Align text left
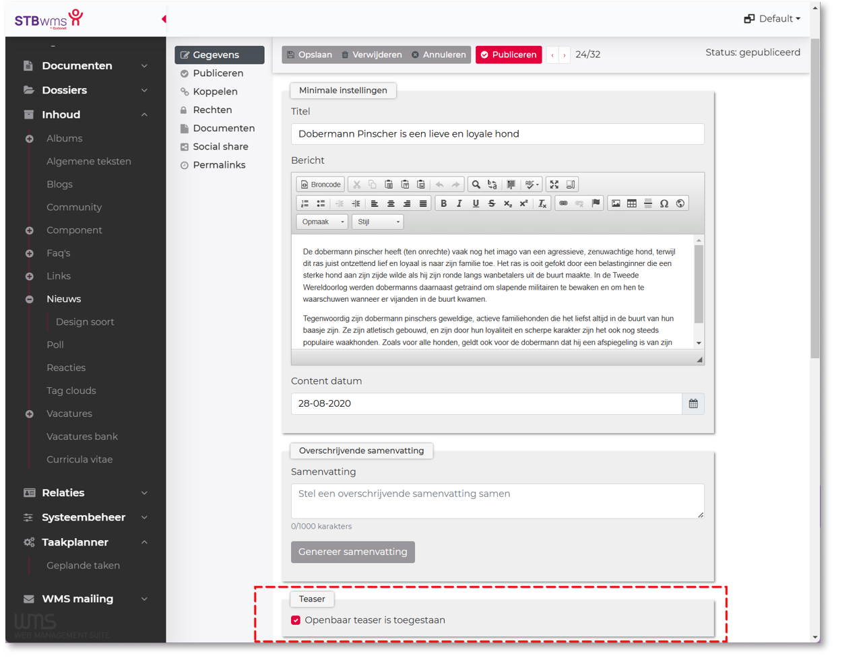The height and width of the screenshot is (664, 863). coord(375,203)
